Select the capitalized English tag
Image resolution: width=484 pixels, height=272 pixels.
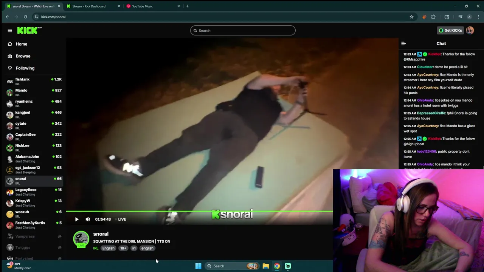108,248
